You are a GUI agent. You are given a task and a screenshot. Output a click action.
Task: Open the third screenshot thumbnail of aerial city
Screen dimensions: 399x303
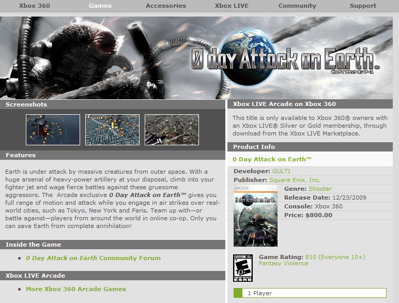(x=172, y=130)
